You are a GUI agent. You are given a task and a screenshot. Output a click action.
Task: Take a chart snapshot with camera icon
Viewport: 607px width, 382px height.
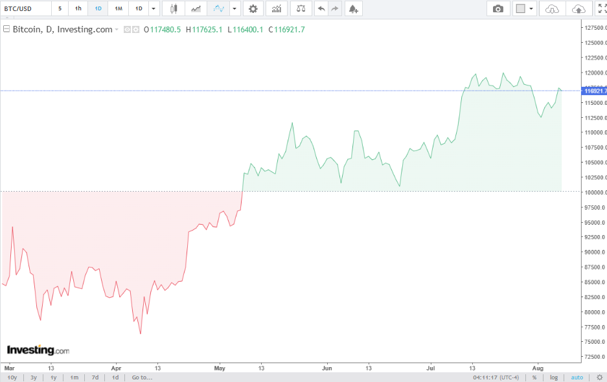coord(498,8)
